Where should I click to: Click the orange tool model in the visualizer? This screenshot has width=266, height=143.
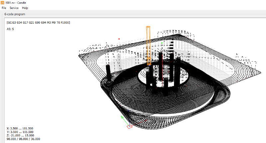coord(148,46)
